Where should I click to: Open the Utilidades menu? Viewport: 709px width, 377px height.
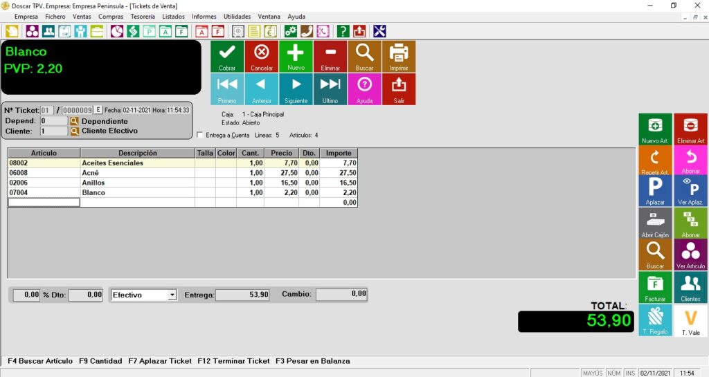(237, 17)
